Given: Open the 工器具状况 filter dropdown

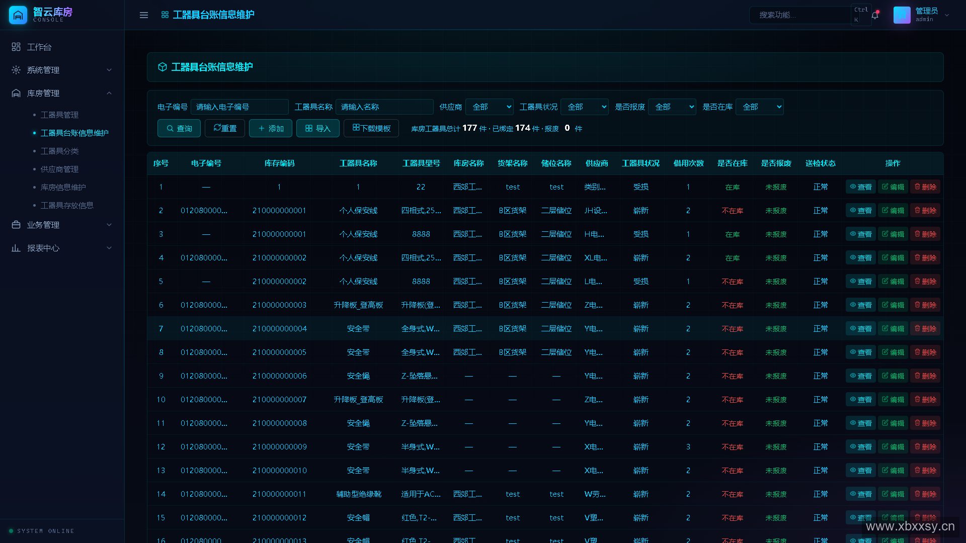Looking at the screenshot, I should (585, 107).
